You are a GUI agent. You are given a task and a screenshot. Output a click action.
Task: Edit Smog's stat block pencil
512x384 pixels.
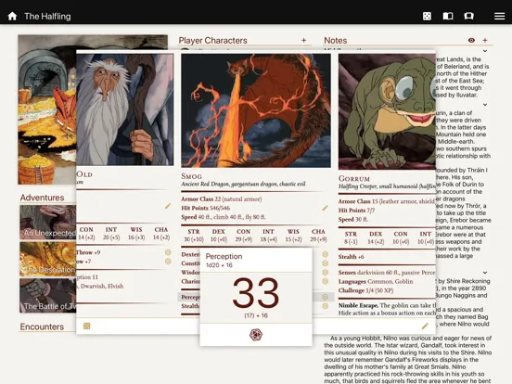(325, 208)
